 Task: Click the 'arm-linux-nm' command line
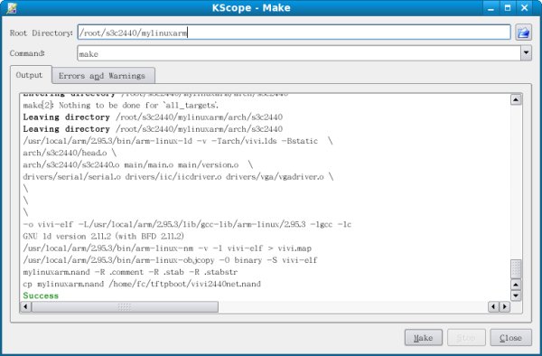(167, 248)
